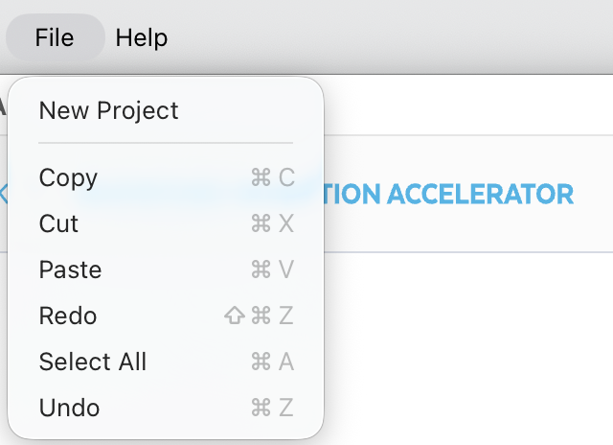Choose Select All from the menu
Screen dimensions: 613x445
point(93,362)
